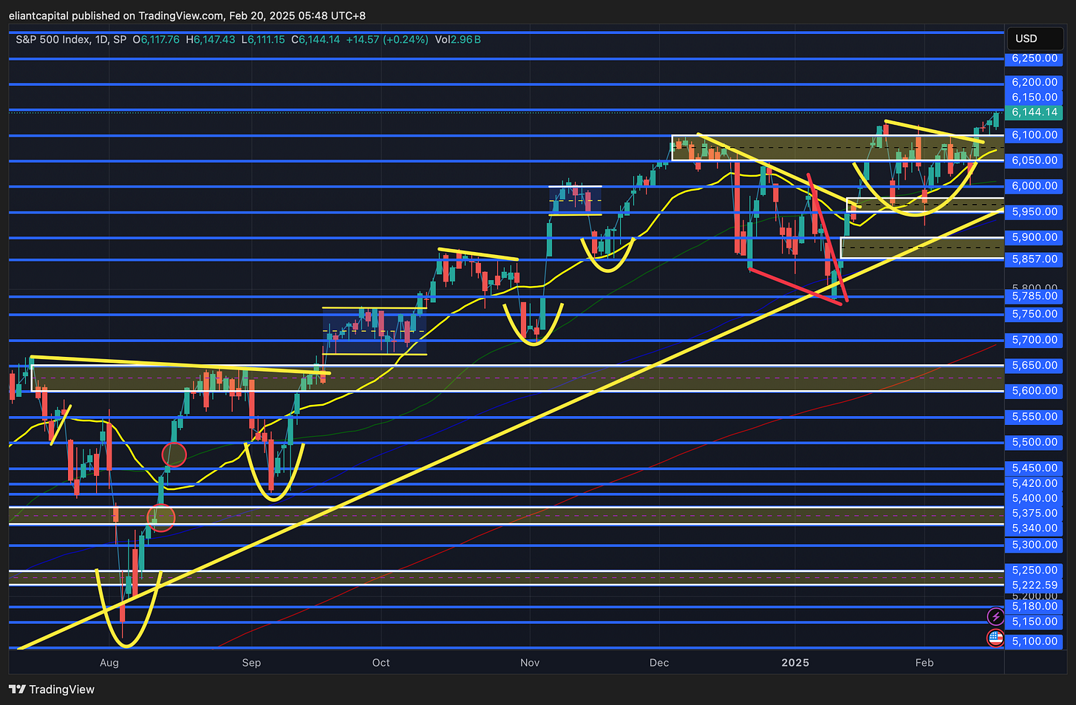Click the 5,600.00 price level label
Viewport: 1076px width, 705px height.
(x=1035, y=391)
